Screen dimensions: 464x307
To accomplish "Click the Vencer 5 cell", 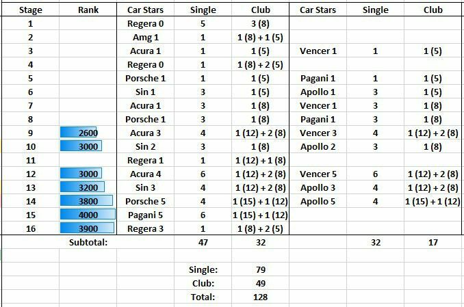I will (318, 174).
